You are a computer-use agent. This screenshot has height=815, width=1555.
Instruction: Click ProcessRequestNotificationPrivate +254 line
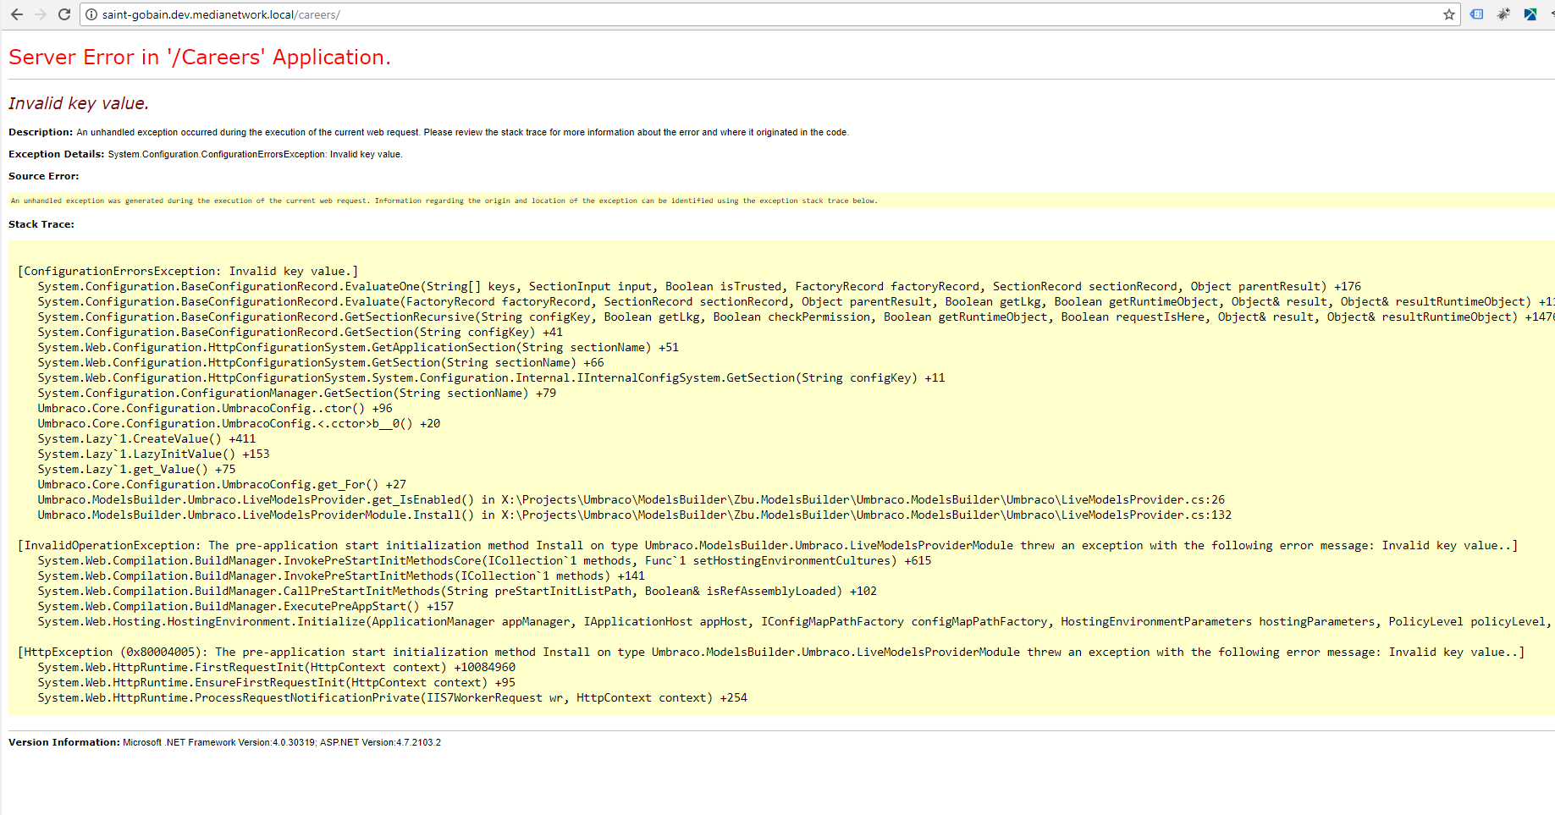point(392,697)
